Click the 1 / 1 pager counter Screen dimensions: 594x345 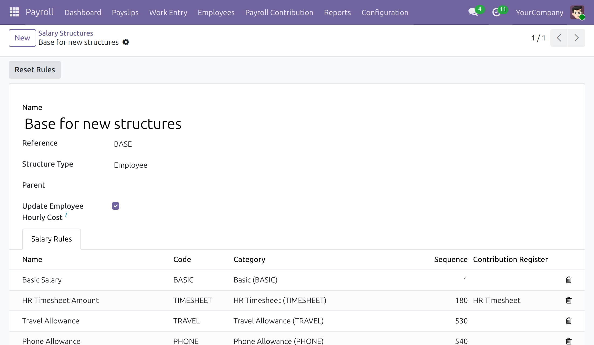tap(538, 38)
